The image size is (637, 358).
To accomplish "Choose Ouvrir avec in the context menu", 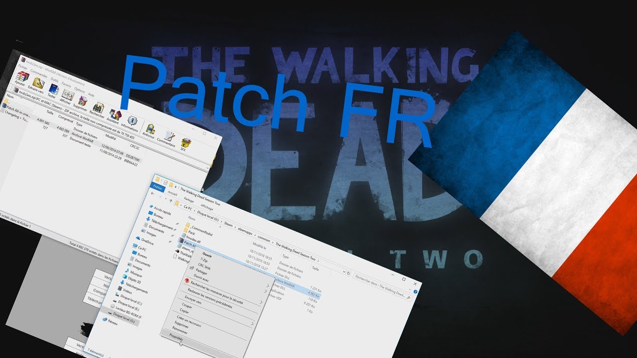I will tap(201, 277).
